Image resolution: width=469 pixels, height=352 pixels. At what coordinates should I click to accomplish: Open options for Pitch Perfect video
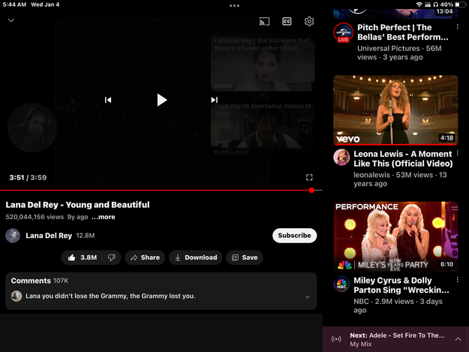[x=457, y=27]
